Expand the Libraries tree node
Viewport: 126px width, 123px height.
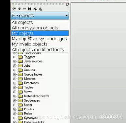(15, 79)
